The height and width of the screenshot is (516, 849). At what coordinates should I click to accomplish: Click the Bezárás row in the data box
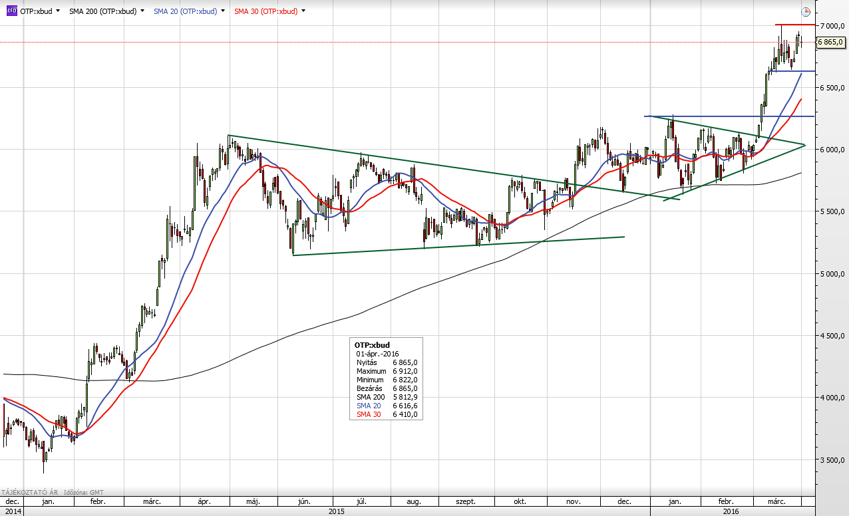point(387,388)
